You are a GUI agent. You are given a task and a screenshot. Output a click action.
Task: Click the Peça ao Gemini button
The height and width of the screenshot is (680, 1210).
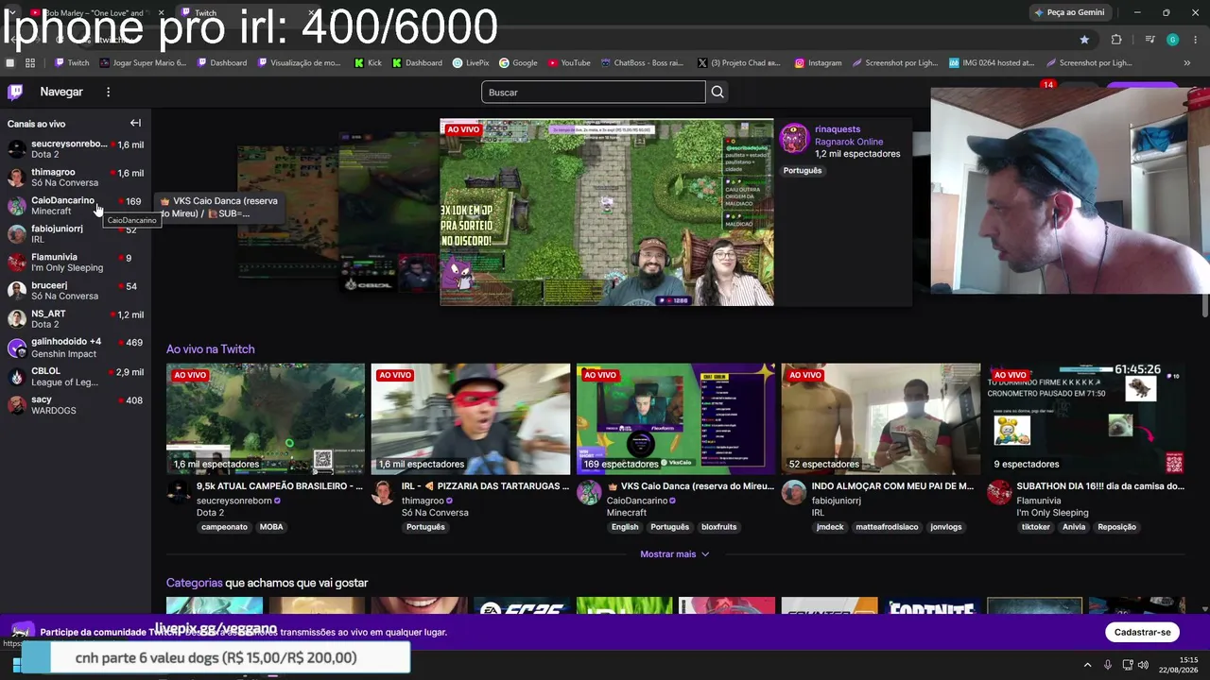click(x=1069, y=12)
